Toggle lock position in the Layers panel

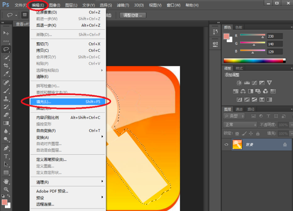(250, 133)
